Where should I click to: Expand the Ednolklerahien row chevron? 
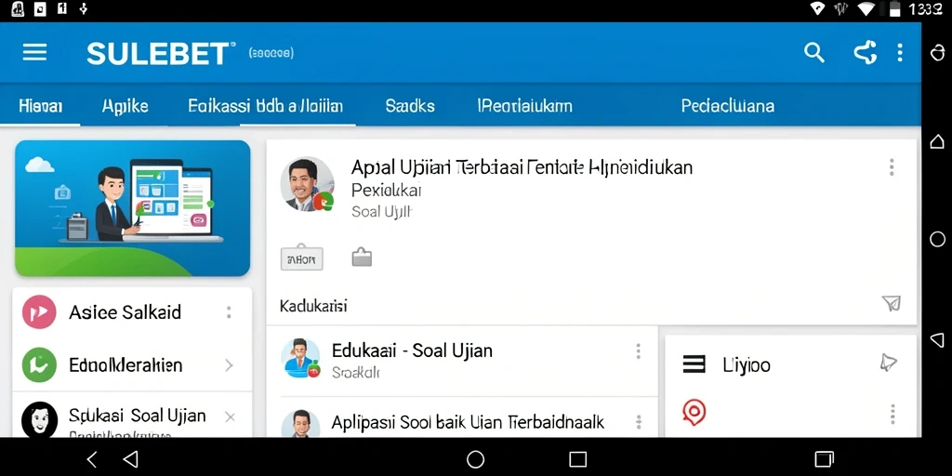(229, 364)
